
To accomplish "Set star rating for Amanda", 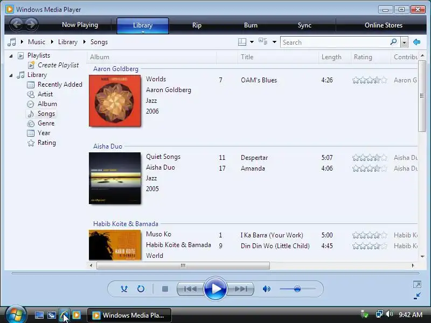I will pos(370,168).
